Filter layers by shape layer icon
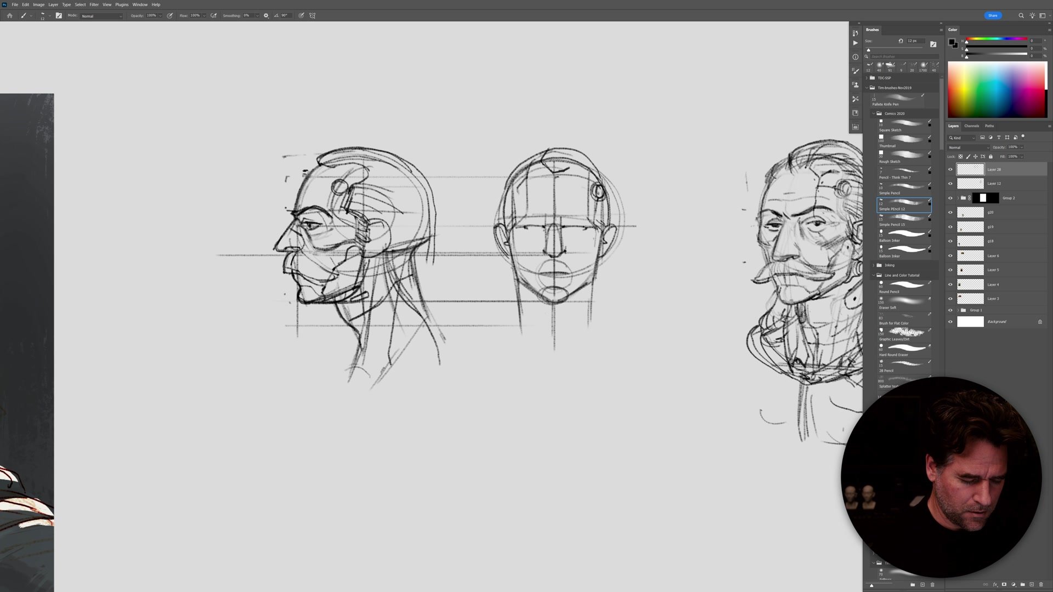Screen dimensions: 1053x592 point(1007,138)
